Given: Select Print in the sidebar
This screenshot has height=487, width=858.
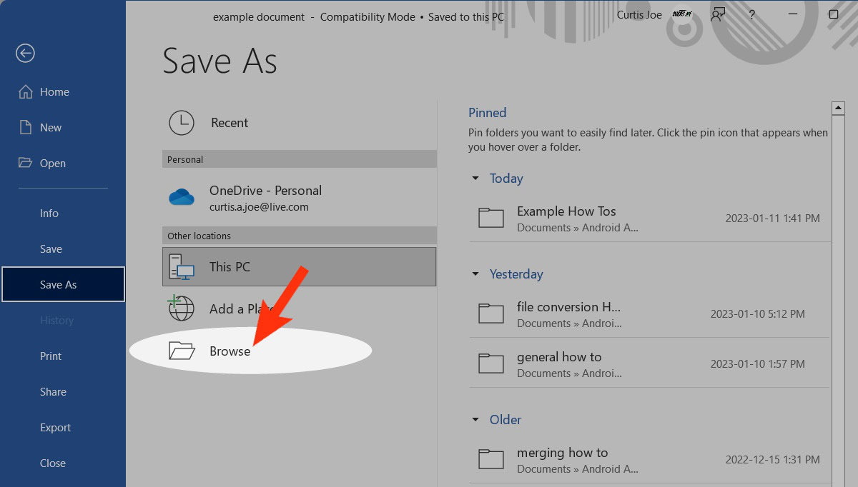Looking at the screenshot, I should click(x=51, y=356).
